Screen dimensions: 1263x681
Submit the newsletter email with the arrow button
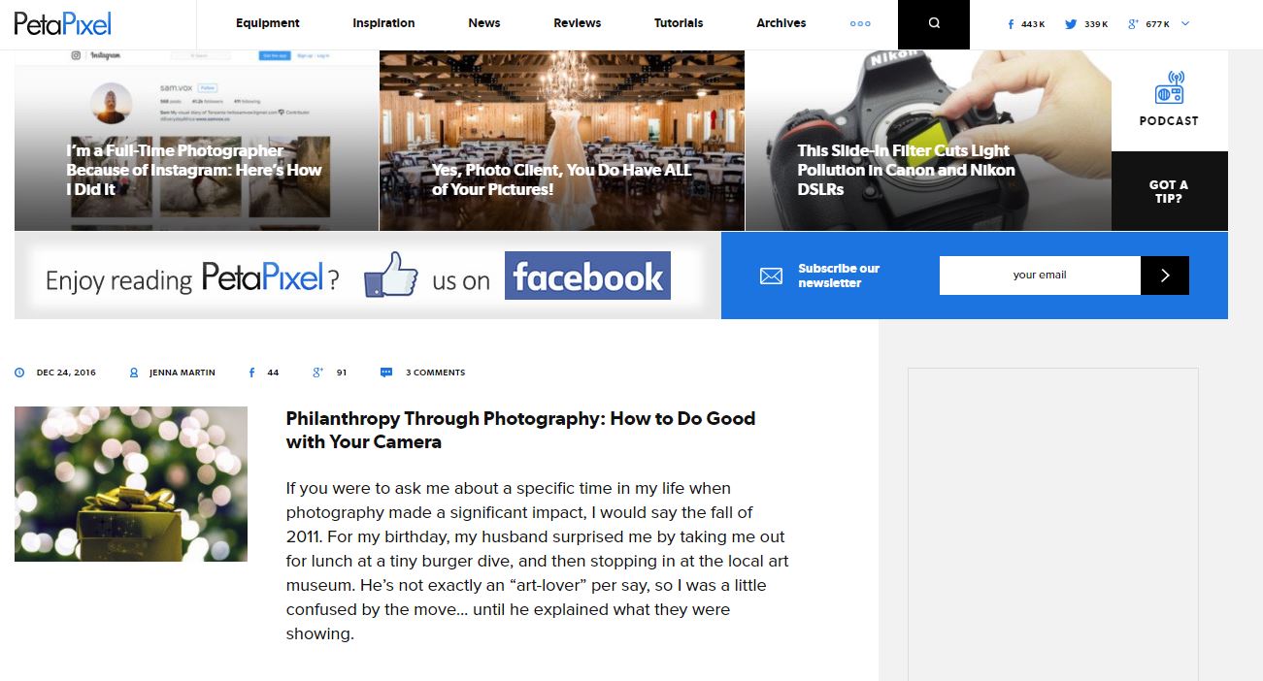[x=1165, y=275]
